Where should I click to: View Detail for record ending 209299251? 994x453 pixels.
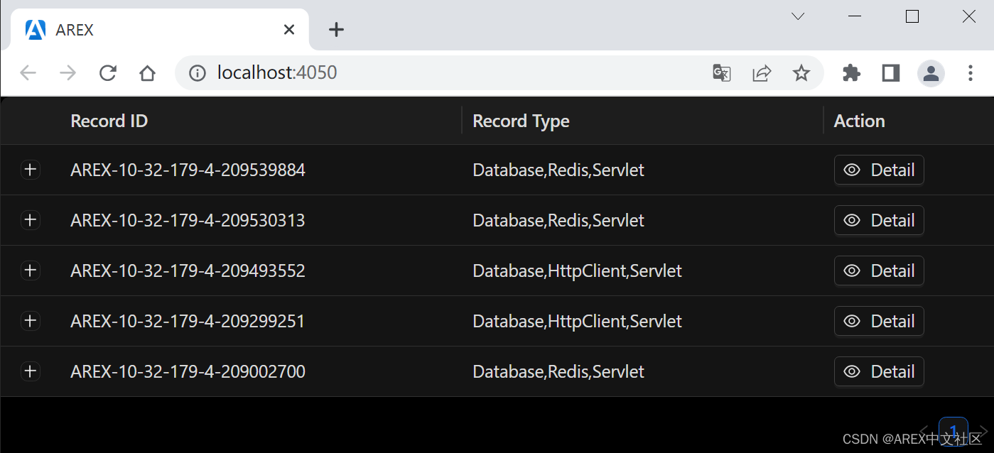(x=879, y=321)
